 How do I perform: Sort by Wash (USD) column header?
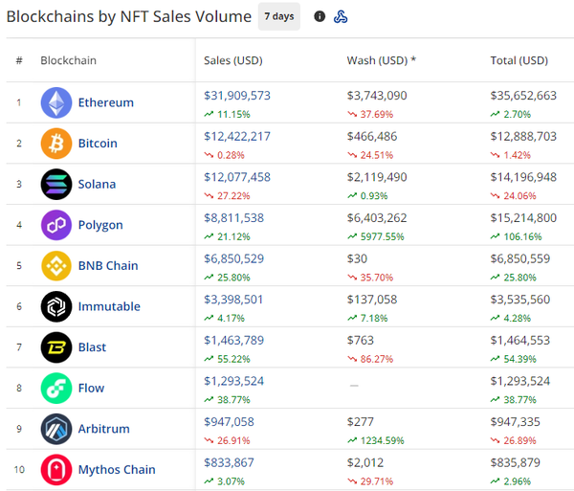point(381,61)
